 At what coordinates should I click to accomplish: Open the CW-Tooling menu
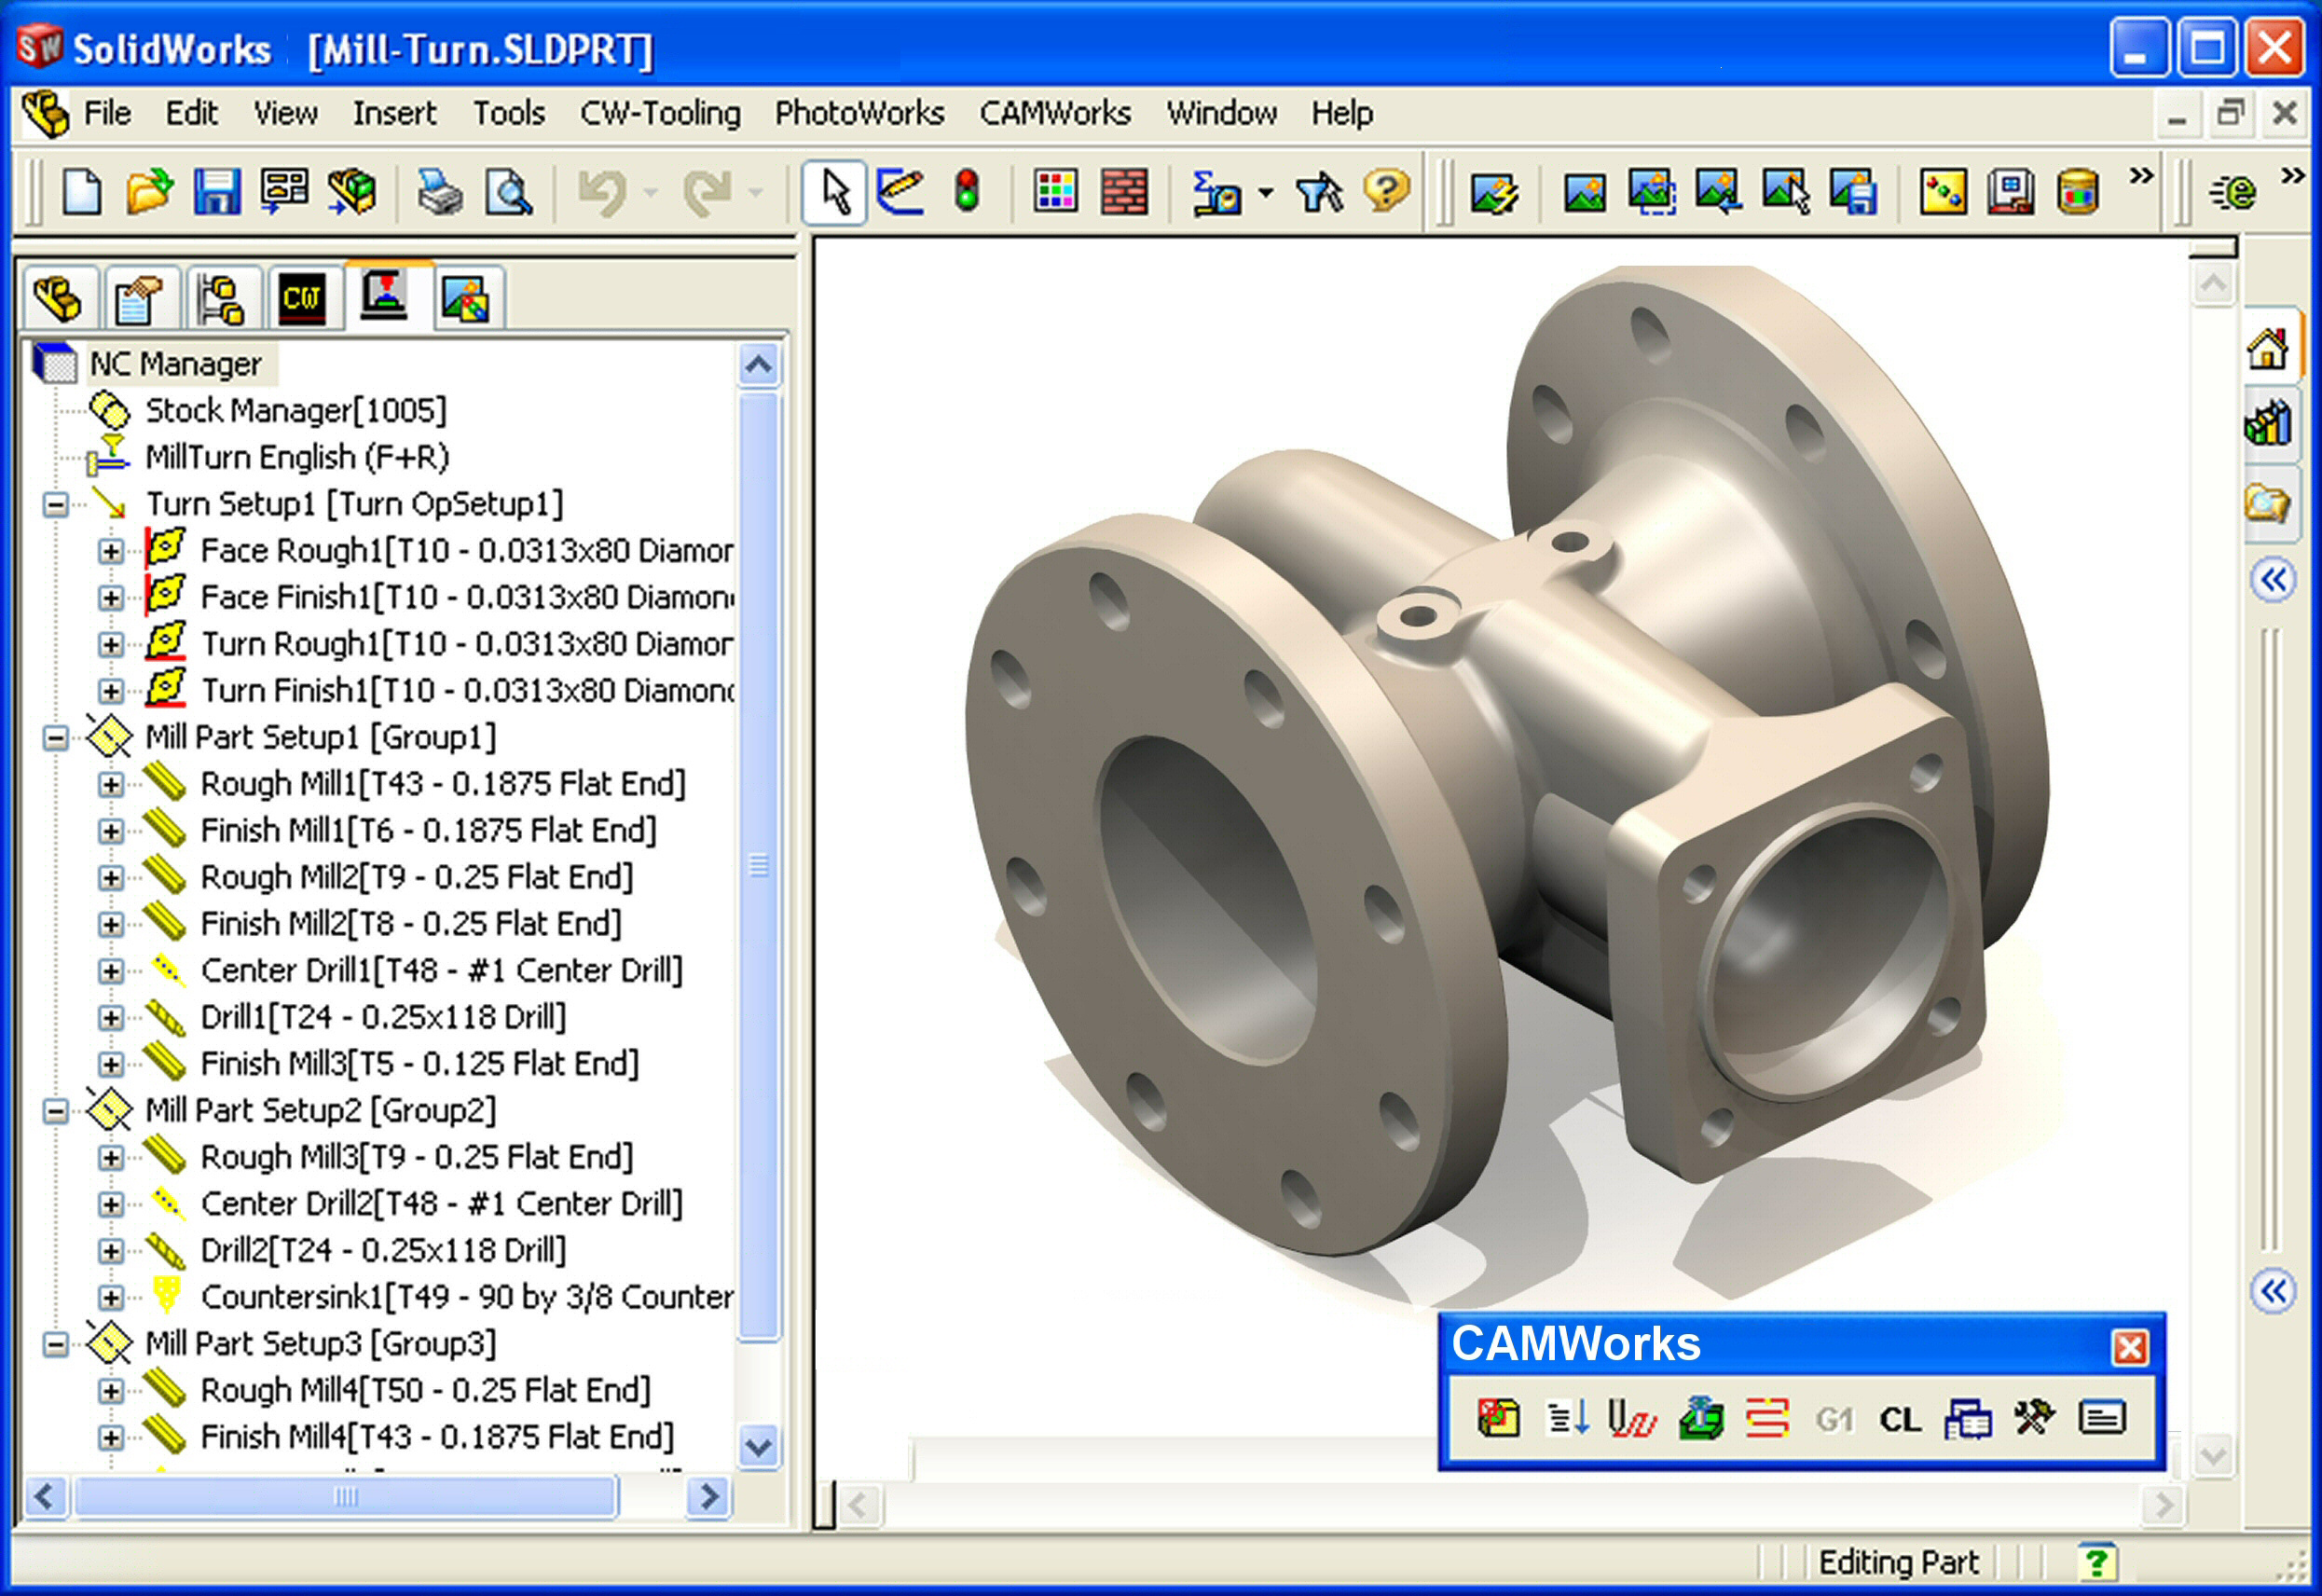(660, 113)
